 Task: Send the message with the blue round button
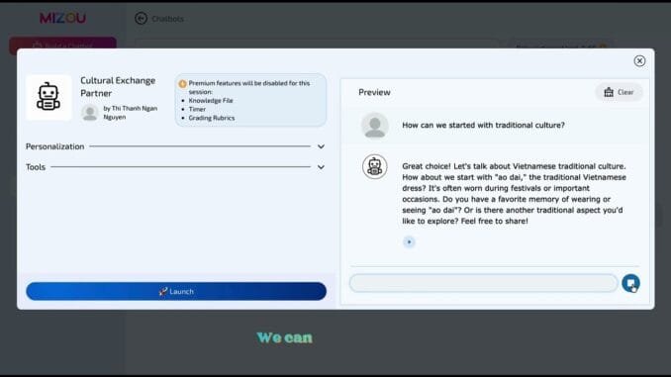pyautogui.click(x=630, y=283)
